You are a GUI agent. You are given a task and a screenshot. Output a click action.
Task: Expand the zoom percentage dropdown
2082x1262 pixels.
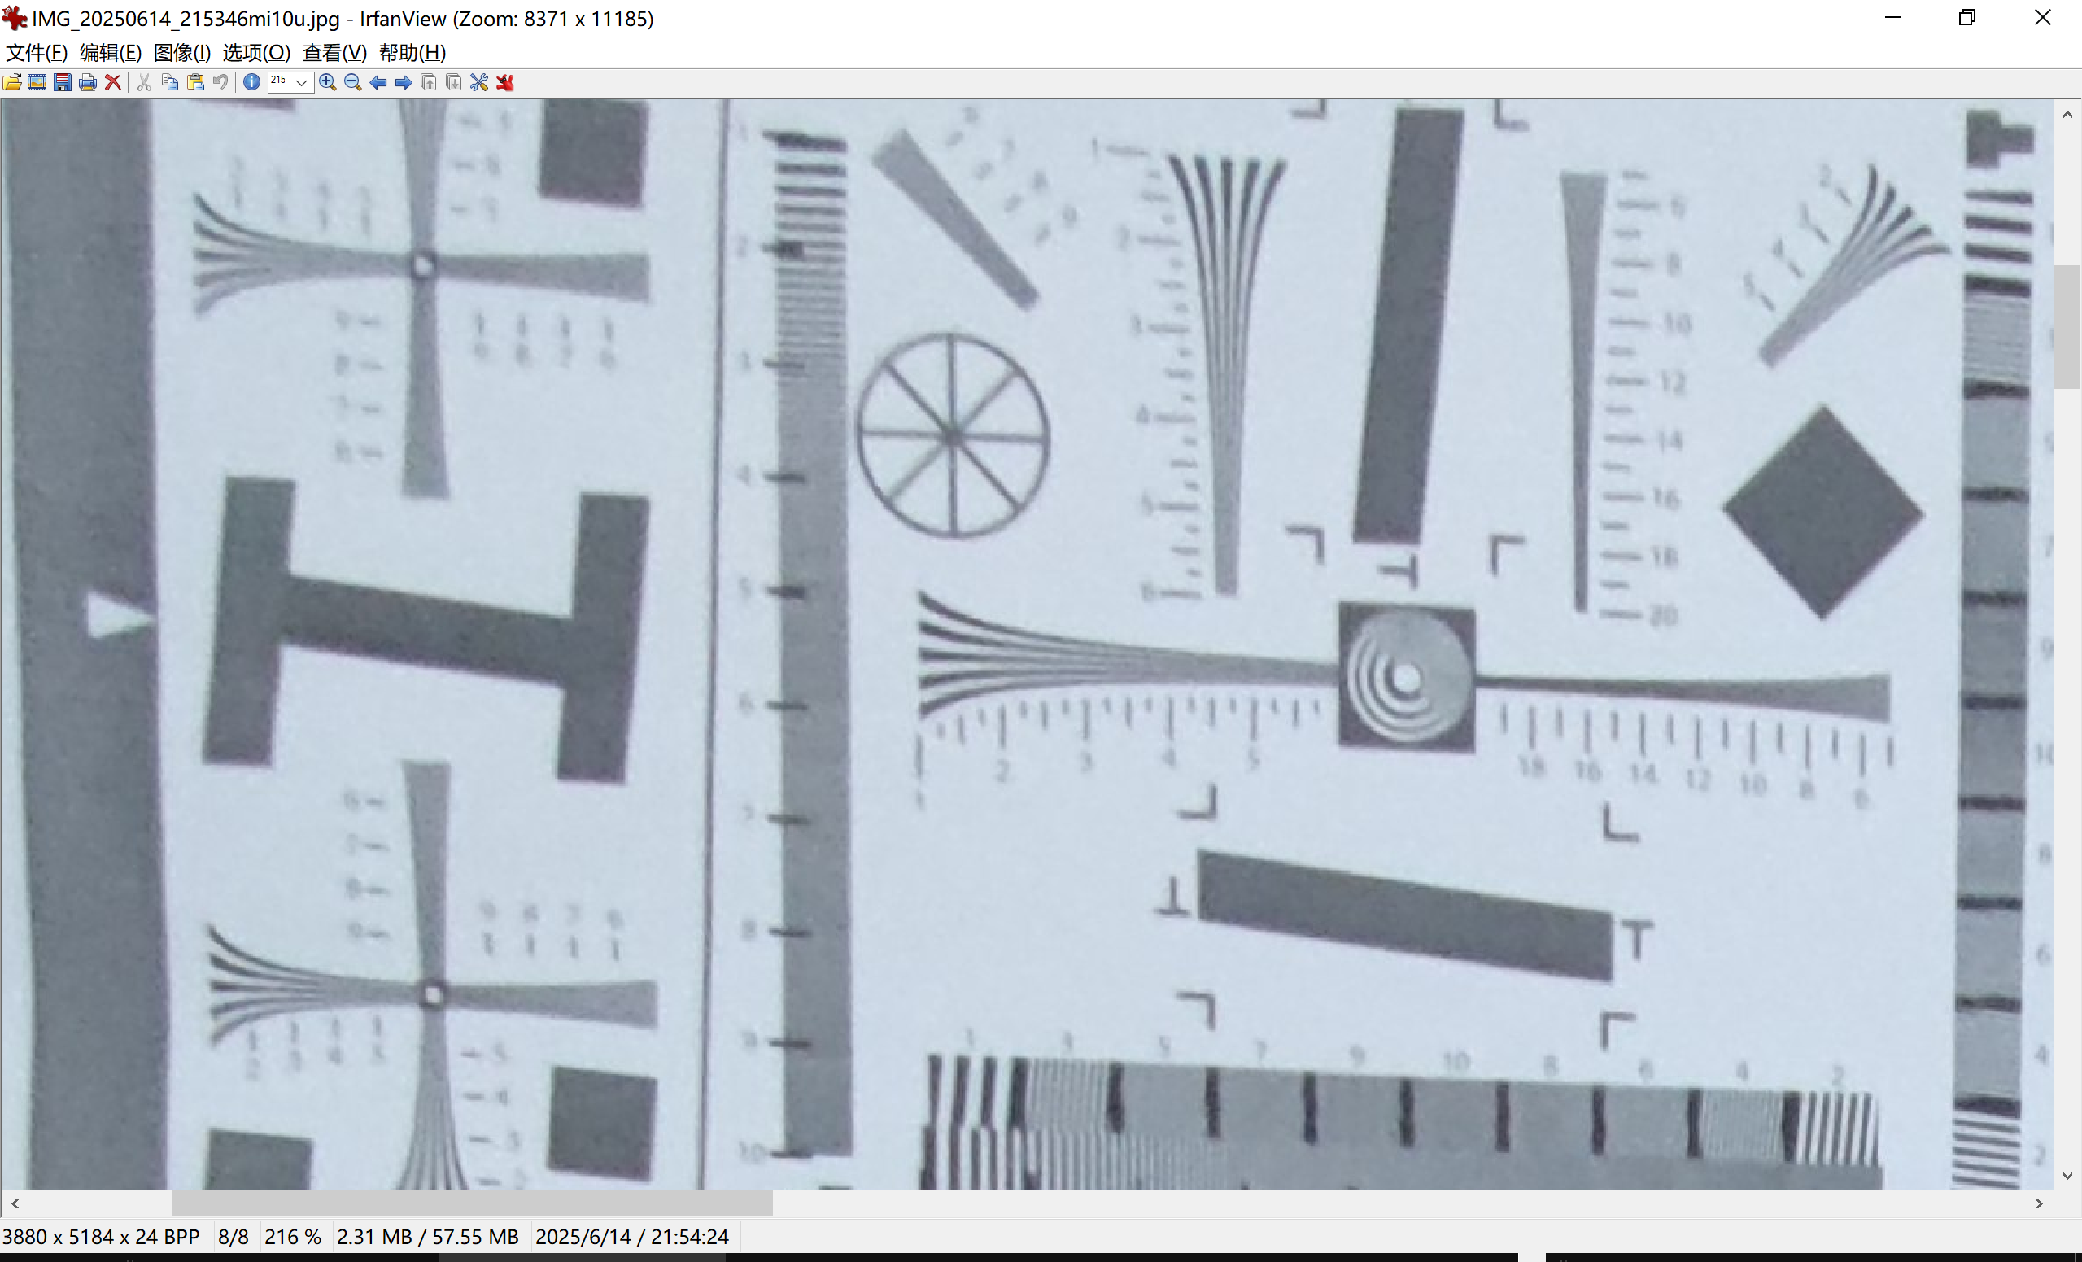tap(302, 82)
